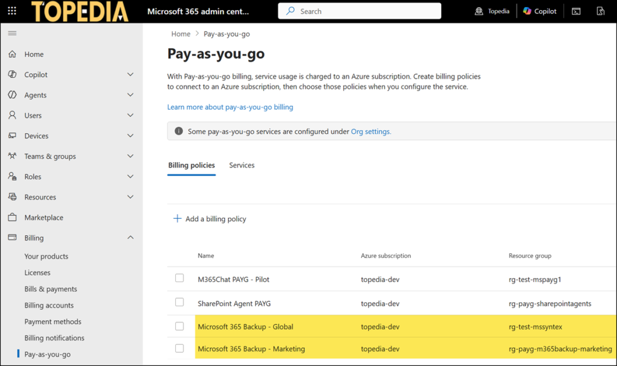Image resolution: width=617 pixels, height=366 pixels.
Task: Open the Org settings link
Action: (x=371, y=131)
